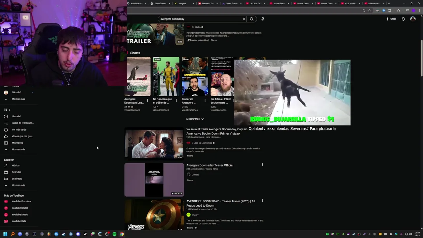423x238 pixels.
Task: Expand Mostrar más under subscriptions list
Action: coord(19,99)
